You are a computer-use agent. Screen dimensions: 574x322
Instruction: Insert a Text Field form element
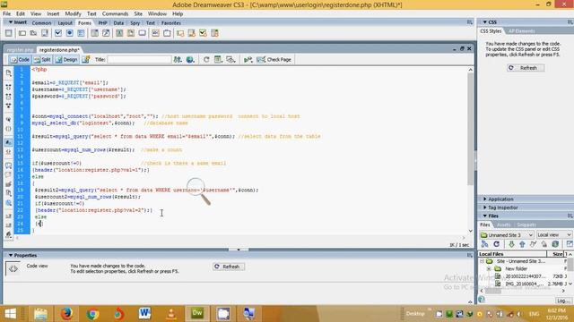coord(22,33)
